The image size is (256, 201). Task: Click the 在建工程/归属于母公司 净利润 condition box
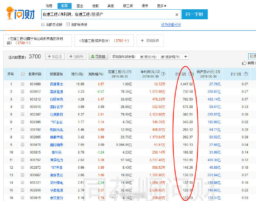(37, 41)
